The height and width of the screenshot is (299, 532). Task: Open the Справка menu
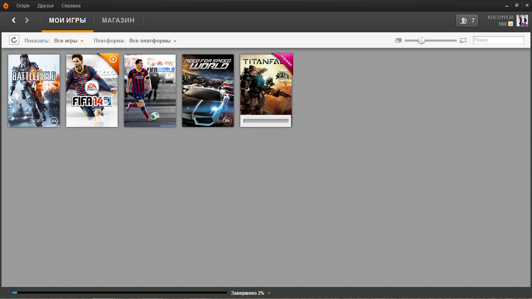coord(71,6)
